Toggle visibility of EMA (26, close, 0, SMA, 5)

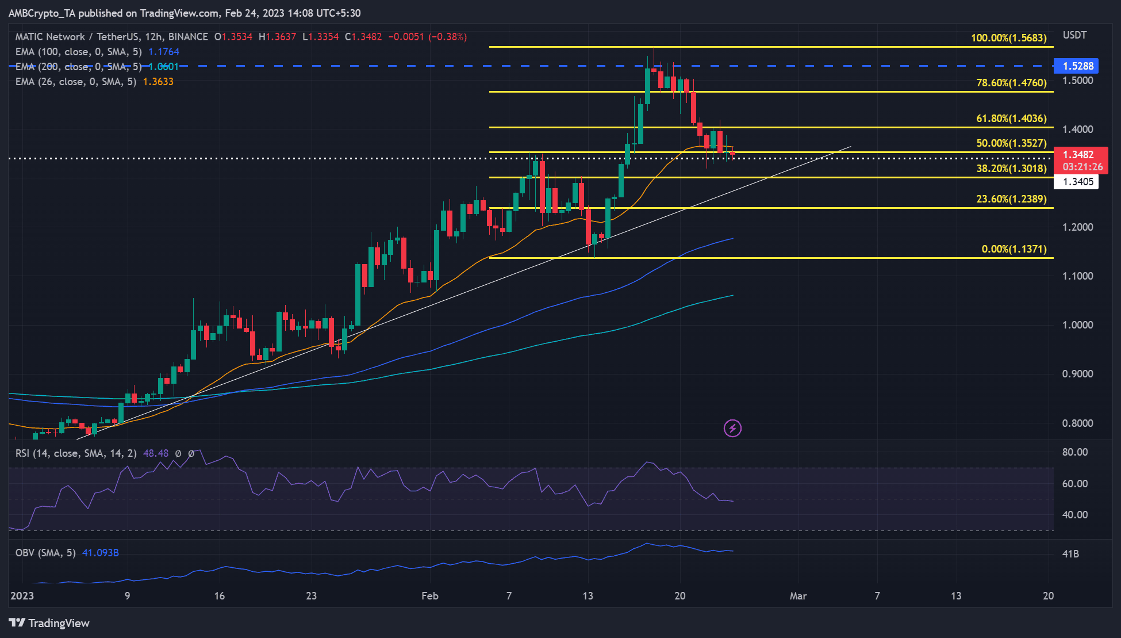click(x=74, y=81)
